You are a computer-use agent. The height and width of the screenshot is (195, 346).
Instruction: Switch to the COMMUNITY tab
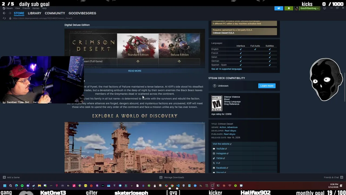55,13
